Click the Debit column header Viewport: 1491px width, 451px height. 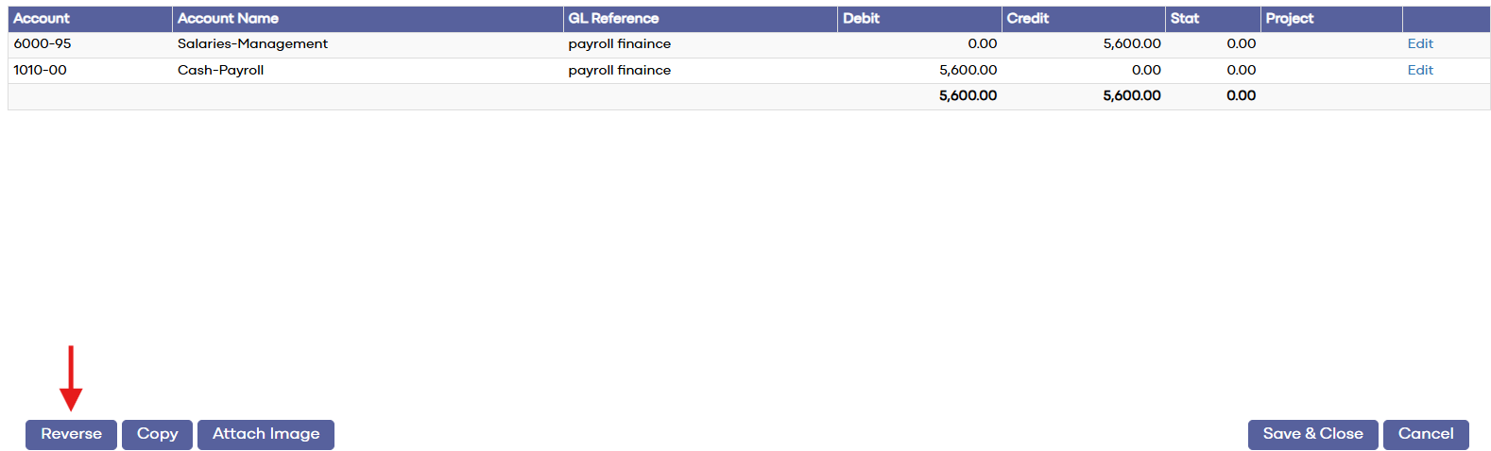click(861, 19)
